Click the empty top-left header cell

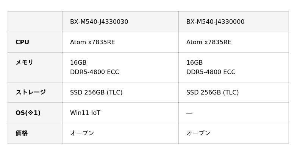tap(35, 22)
